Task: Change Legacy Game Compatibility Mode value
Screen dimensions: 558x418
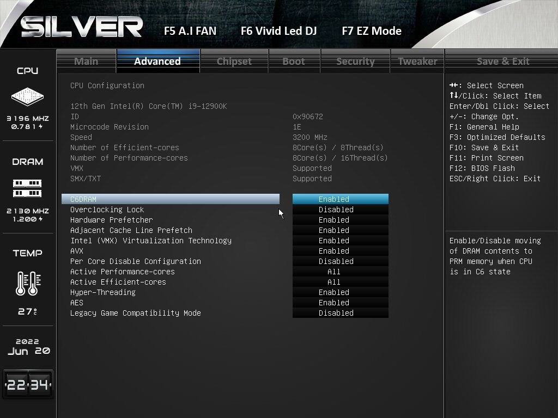Action: [340, 312]
